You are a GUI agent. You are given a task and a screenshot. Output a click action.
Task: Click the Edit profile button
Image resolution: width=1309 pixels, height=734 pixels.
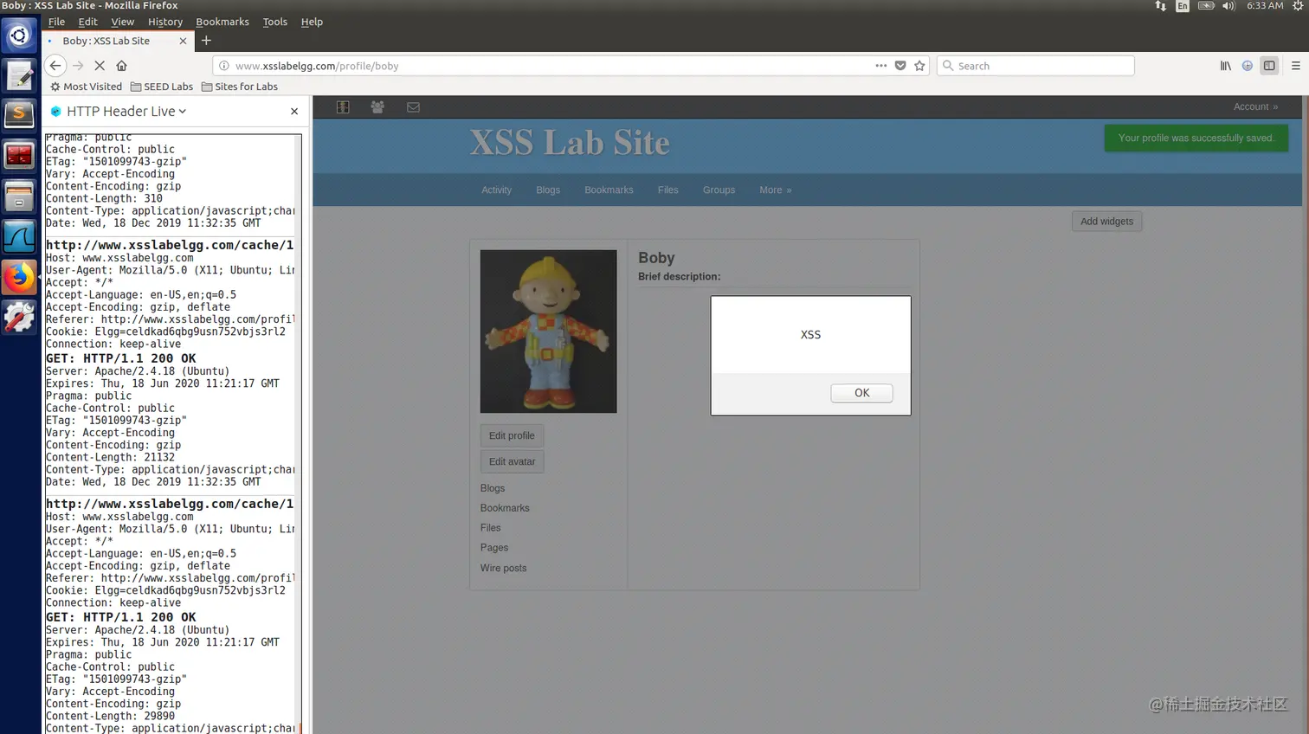[x=512, y=435]
